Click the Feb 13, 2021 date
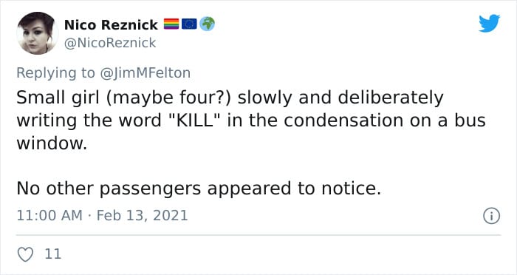The width and height of the screenshot is (517, 275). pyautogui.click(x=142, y=216)
